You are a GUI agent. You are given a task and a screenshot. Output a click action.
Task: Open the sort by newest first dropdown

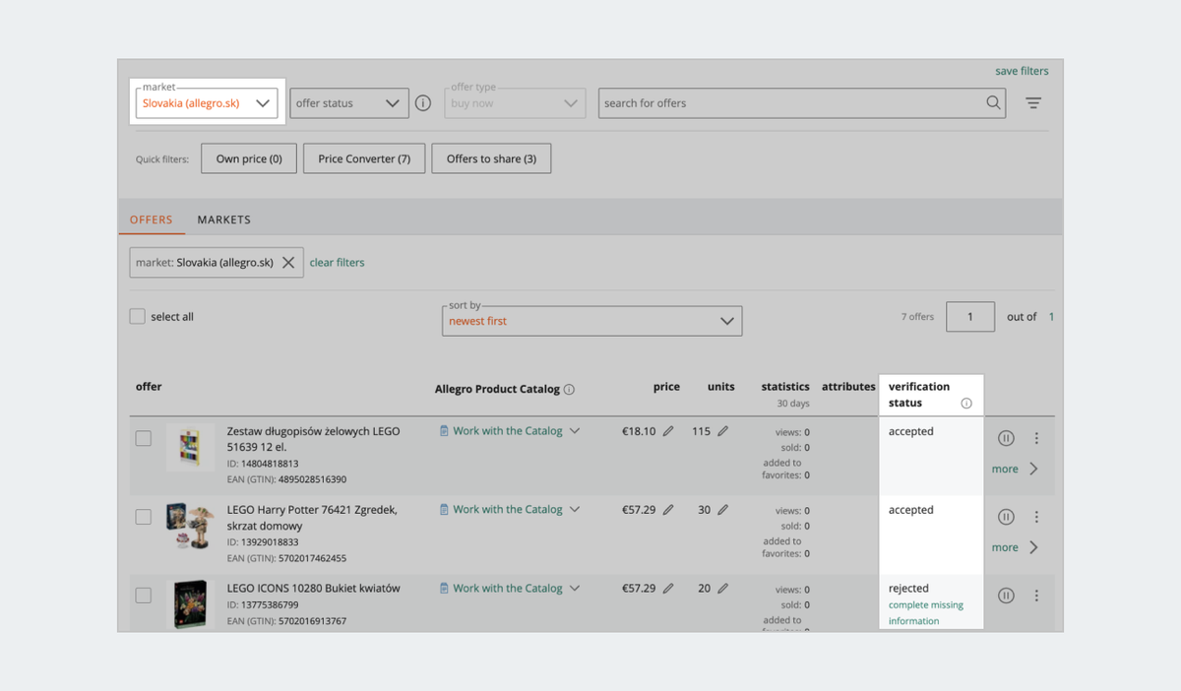(592, 321)
